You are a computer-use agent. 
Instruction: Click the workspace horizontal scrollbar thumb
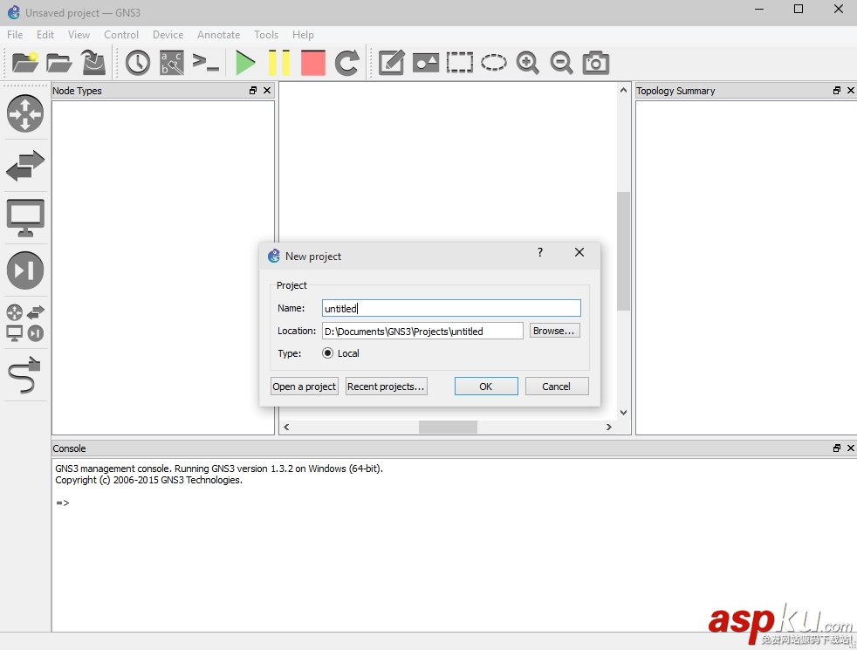click(x=448, y=427)
